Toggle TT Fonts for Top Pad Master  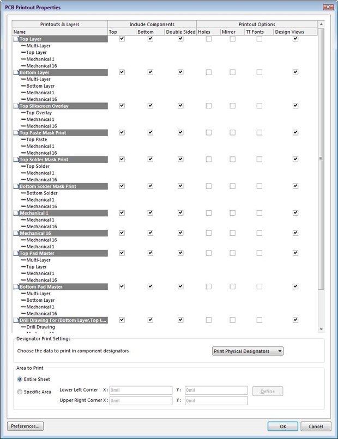point(259,253)
